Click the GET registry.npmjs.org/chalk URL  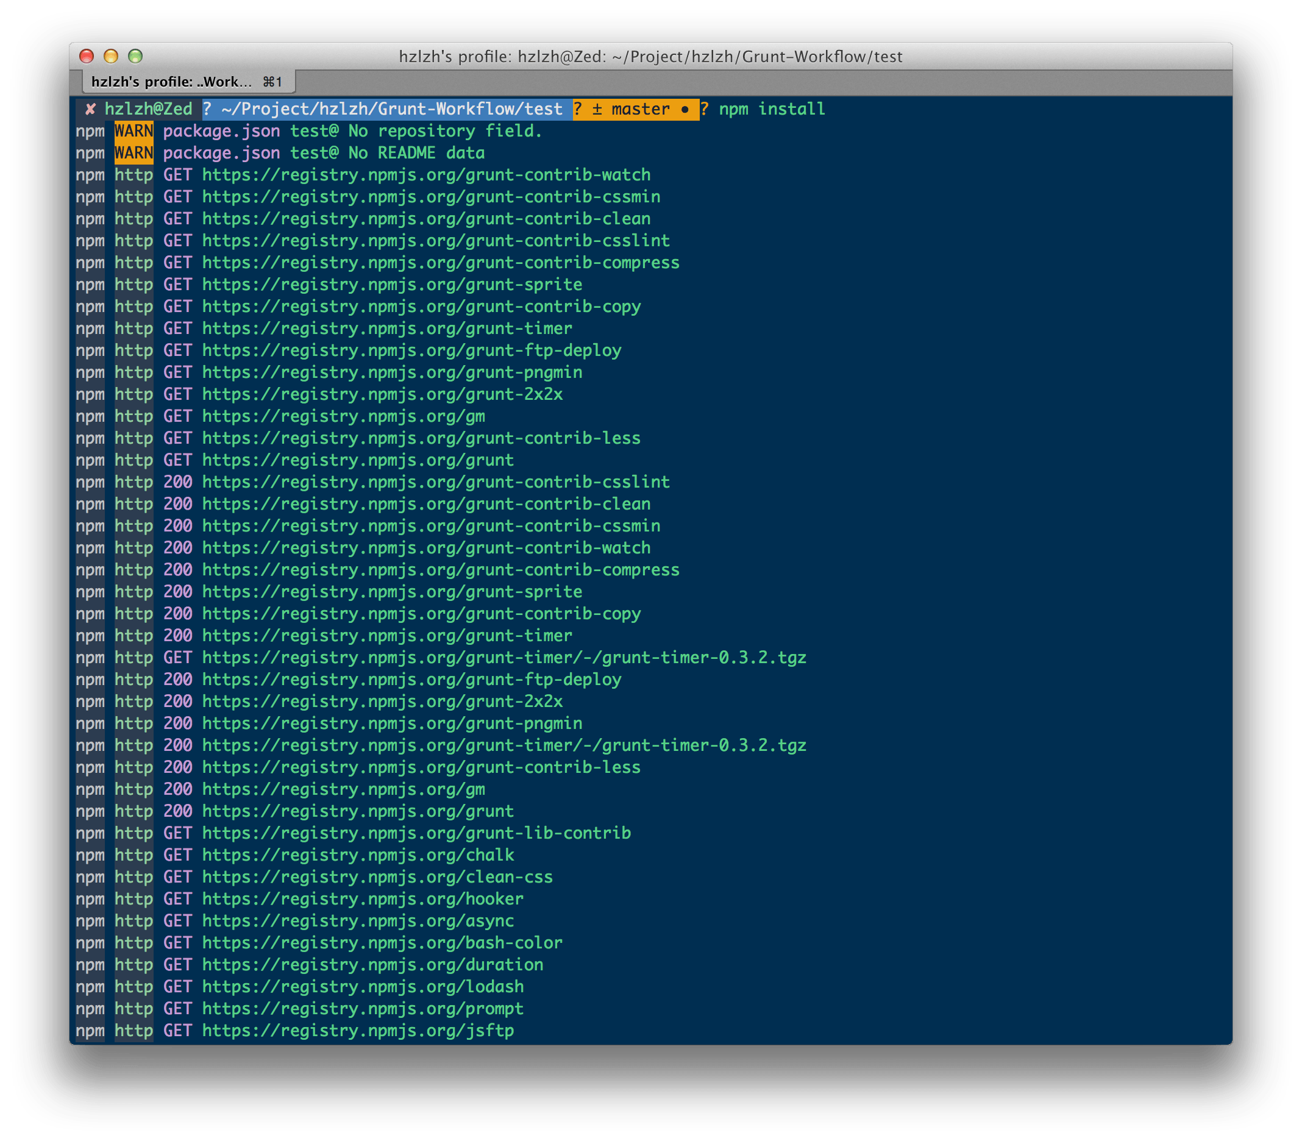coord(358,855)
